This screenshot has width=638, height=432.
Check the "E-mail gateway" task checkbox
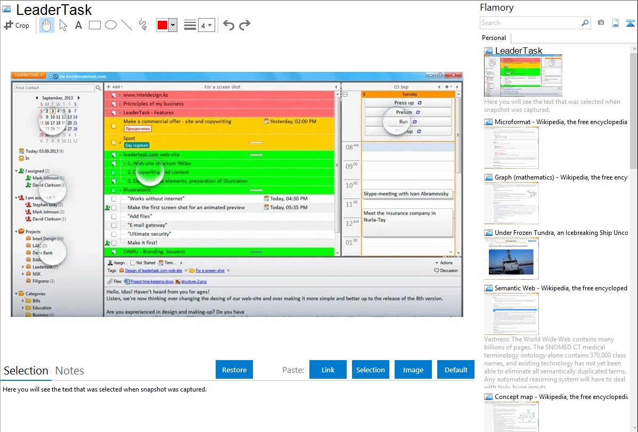point(114,225)
